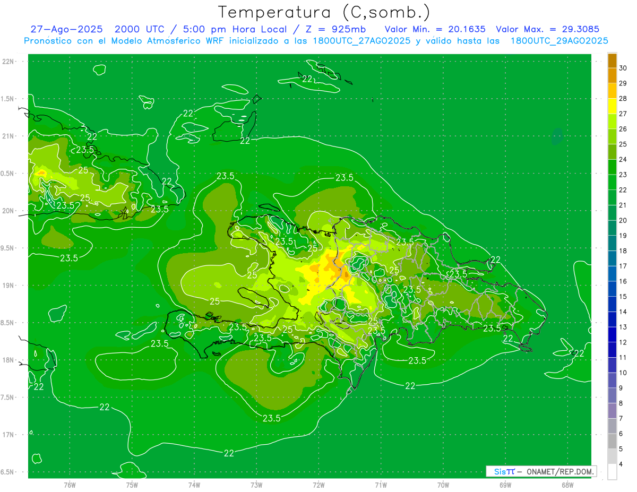Click the 1800UTC_29AGO2025 valid-until timestamp
The image size is (637, 492).
tap(559, 41)
